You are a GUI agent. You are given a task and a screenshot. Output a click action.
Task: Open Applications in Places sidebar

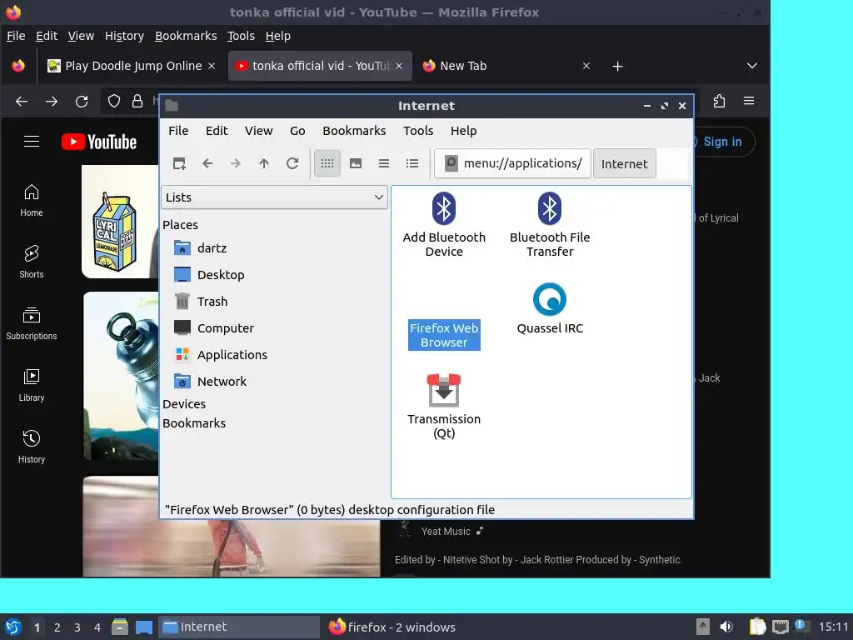click(x=221, y=355)
